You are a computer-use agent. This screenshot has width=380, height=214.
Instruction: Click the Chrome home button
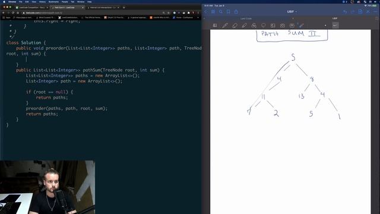pos(18,12)
